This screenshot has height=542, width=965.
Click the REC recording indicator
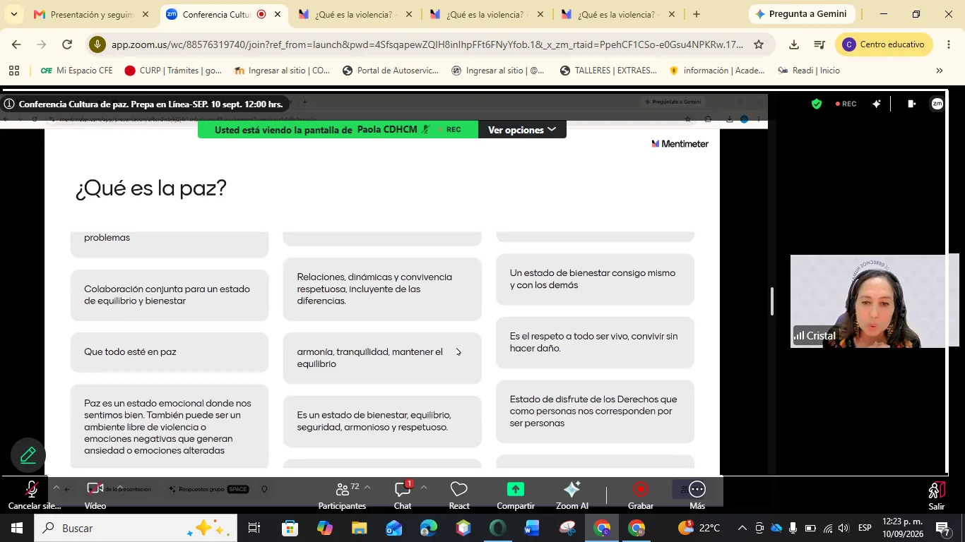[846, 104]
